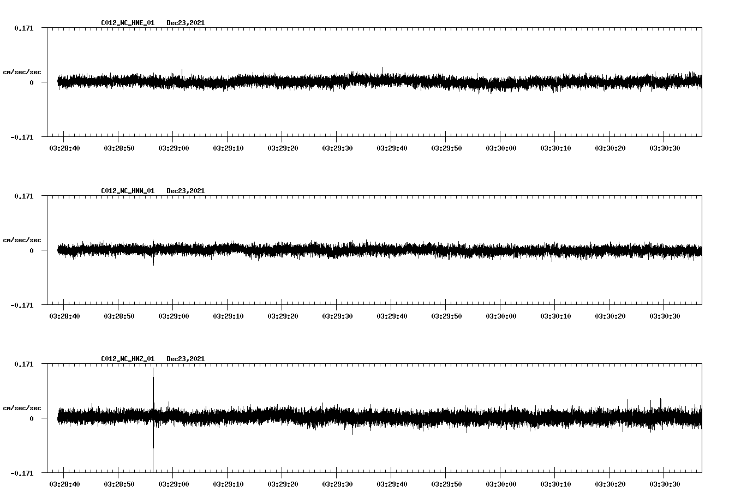This screenshot has height=504, width=741.
Task: Click 03:29:30 time label under HNE plot
Action: (x=337, y=148)
